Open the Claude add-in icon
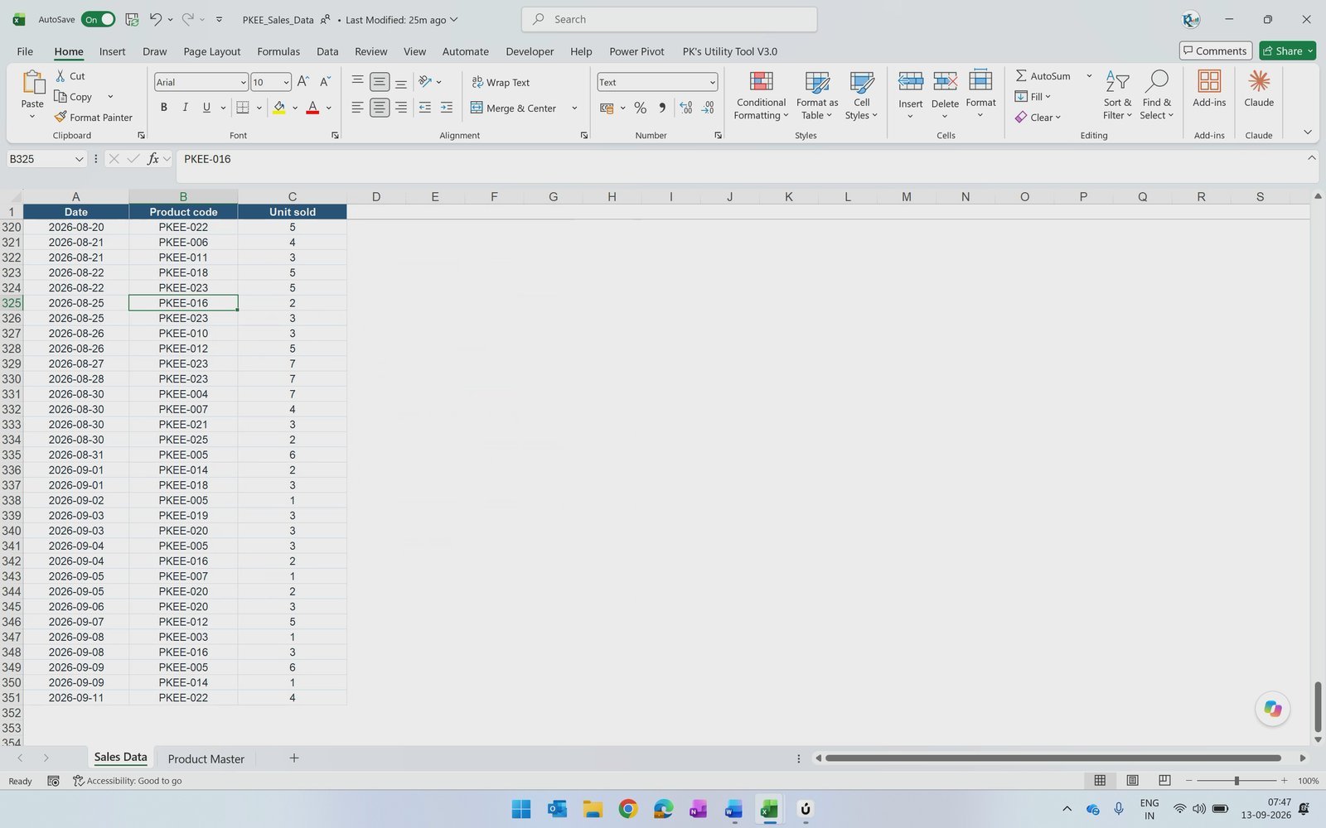 tap(1259, 81)
